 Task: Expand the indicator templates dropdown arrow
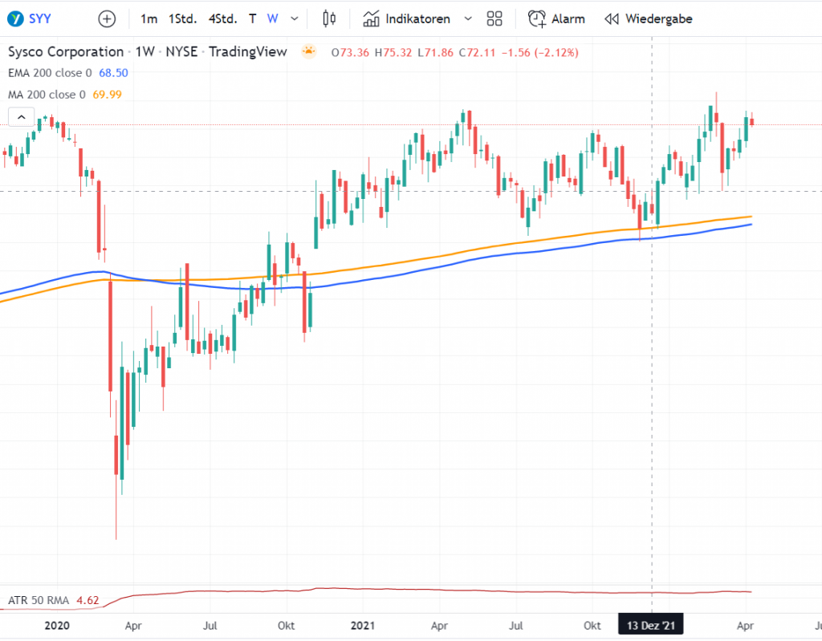469,18
